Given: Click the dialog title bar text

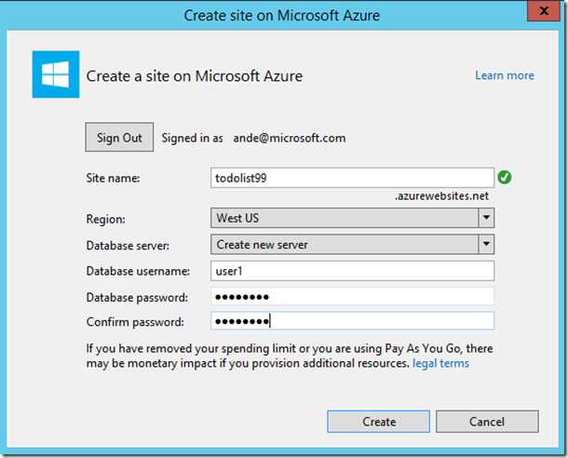Looking at the screenshot, I should tap(282, 16).
